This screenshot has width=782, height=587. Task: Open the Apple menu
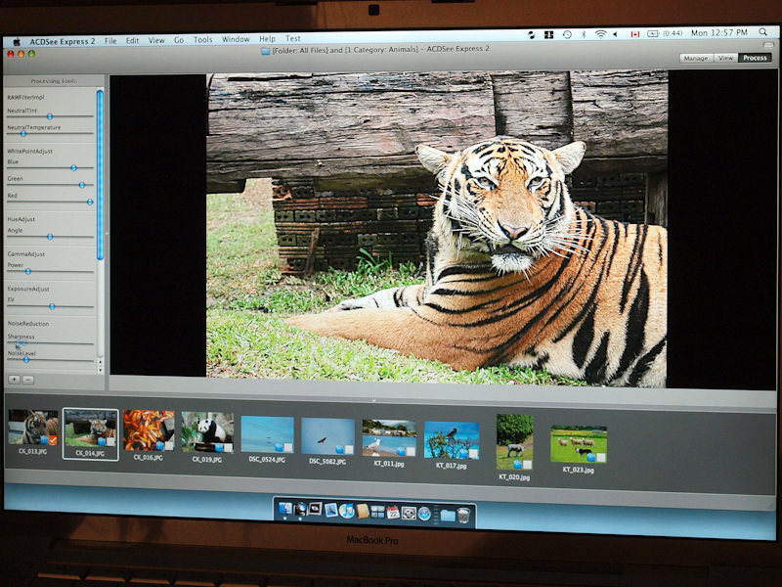(17, 41)
